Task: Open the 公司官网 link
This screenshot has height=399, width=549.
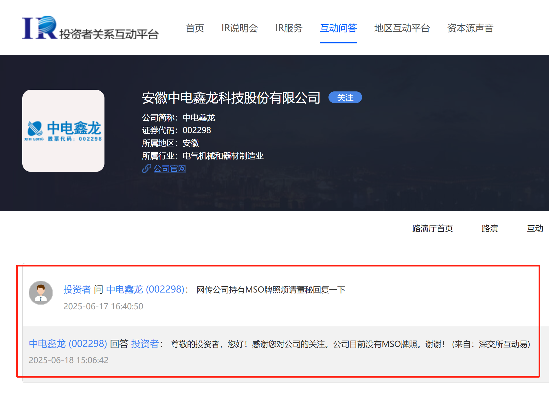Action: 170,168
